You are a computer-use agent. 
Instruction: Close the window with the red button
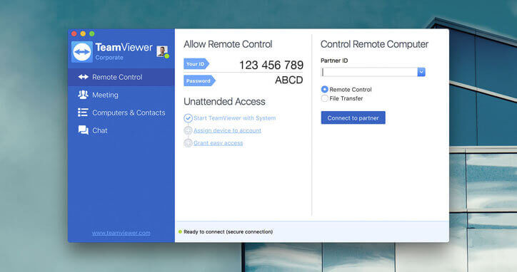click(74, 33)
